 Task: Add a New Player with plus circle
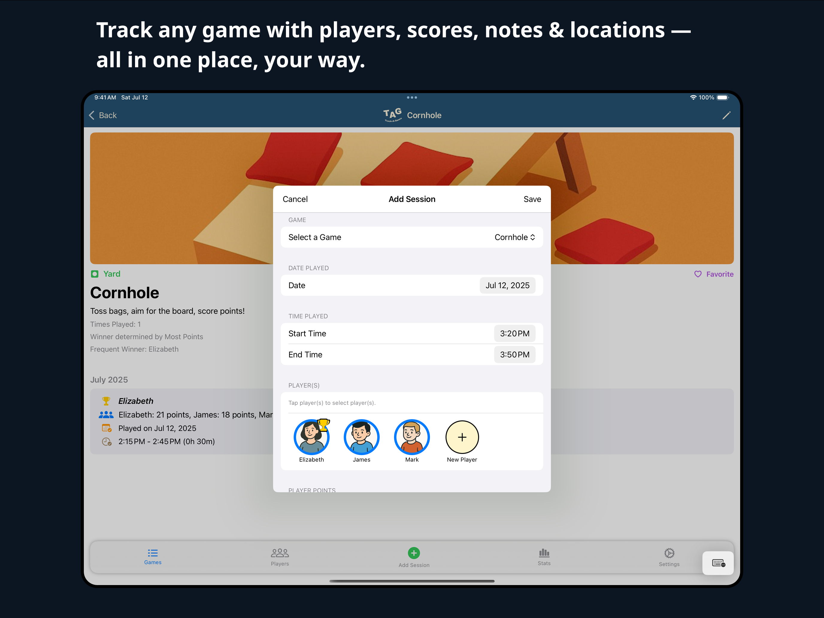[462, 437]
